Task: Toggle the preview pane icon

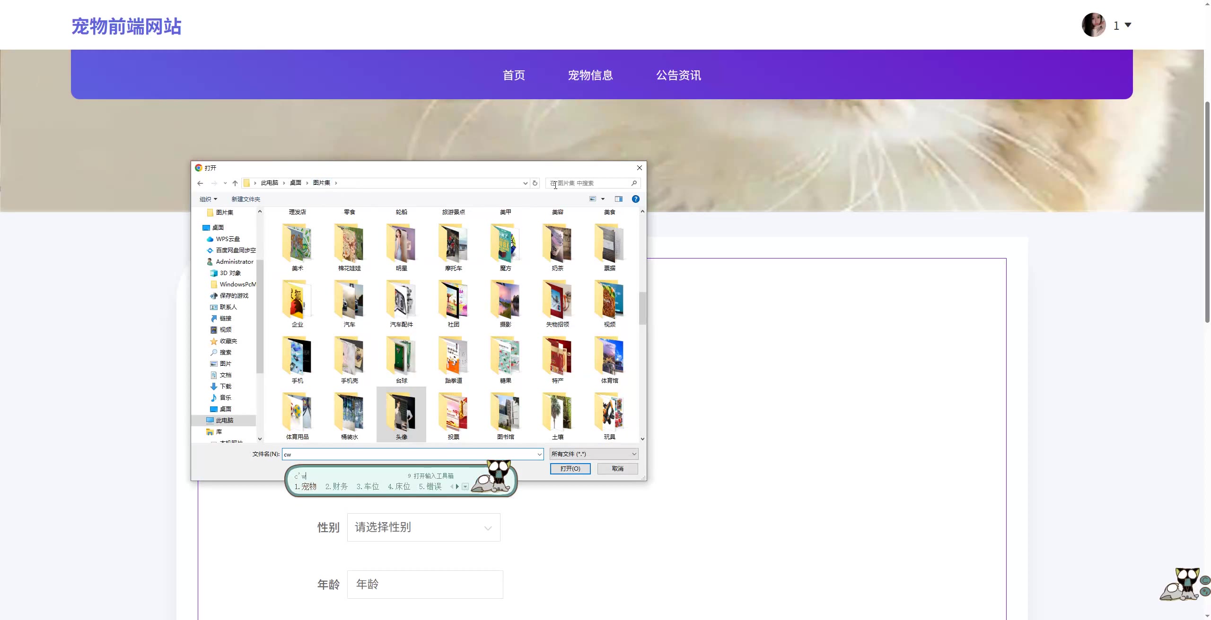Action: (618, 199)
